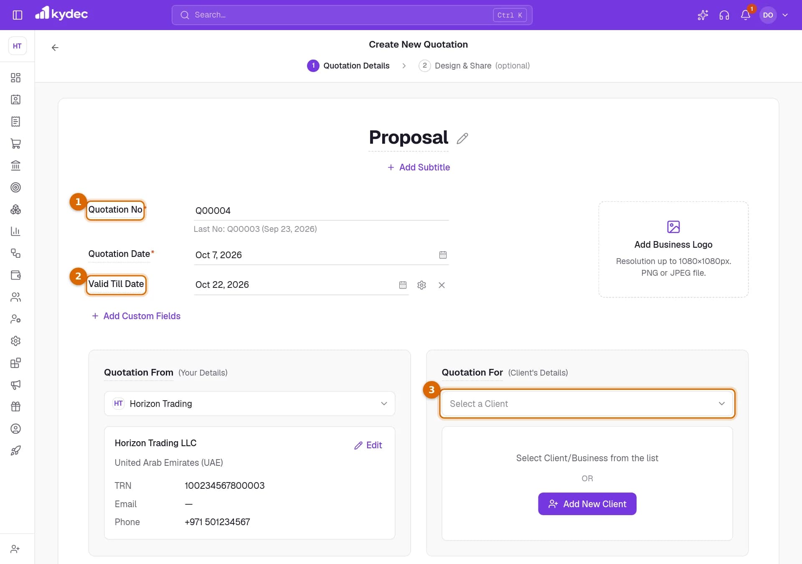
Task: Open the DO profile avatar
Action: [x=768, y=15]
